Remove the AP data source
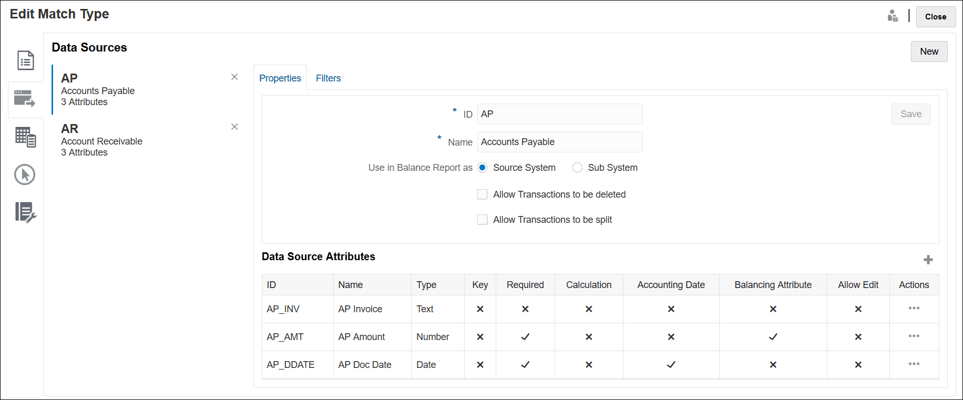Viewport: 963px width, 400px height. [234, 77]
